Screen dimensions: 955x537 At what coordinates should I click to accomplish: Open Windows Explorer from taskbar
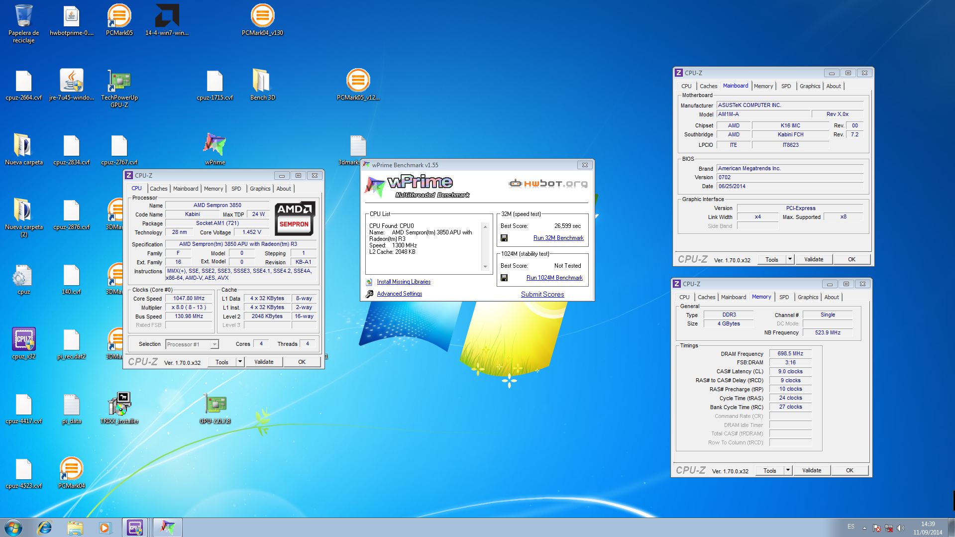click(75, 528)
